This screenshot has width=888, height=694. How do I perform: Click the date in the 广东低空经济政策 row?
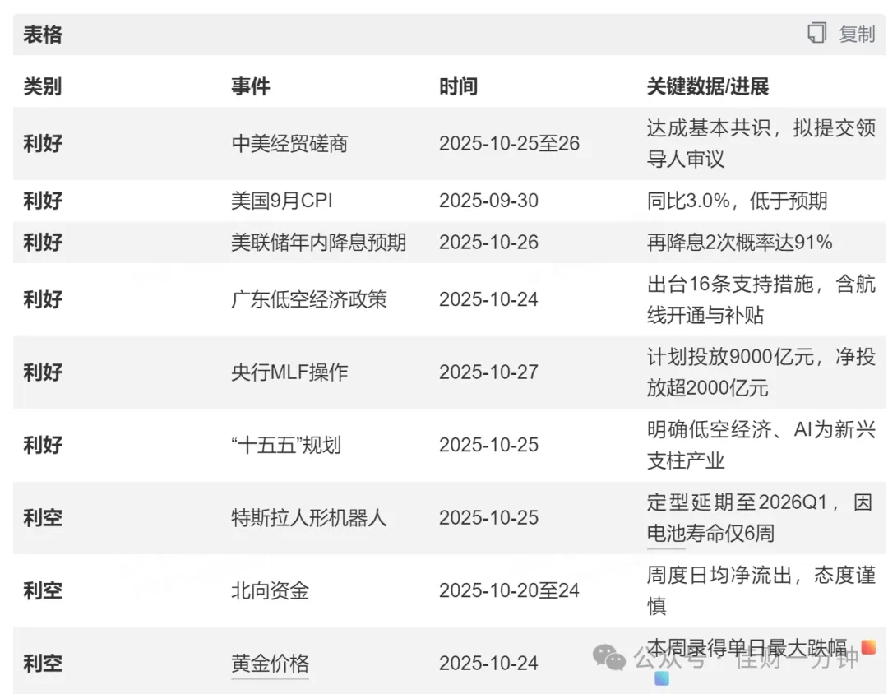(488, 299)
